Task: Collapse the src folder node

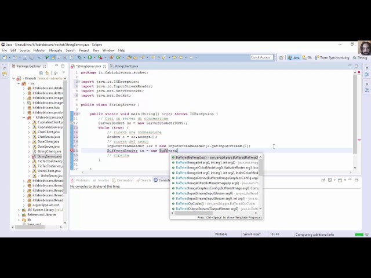Action: [x=19, y=83]
